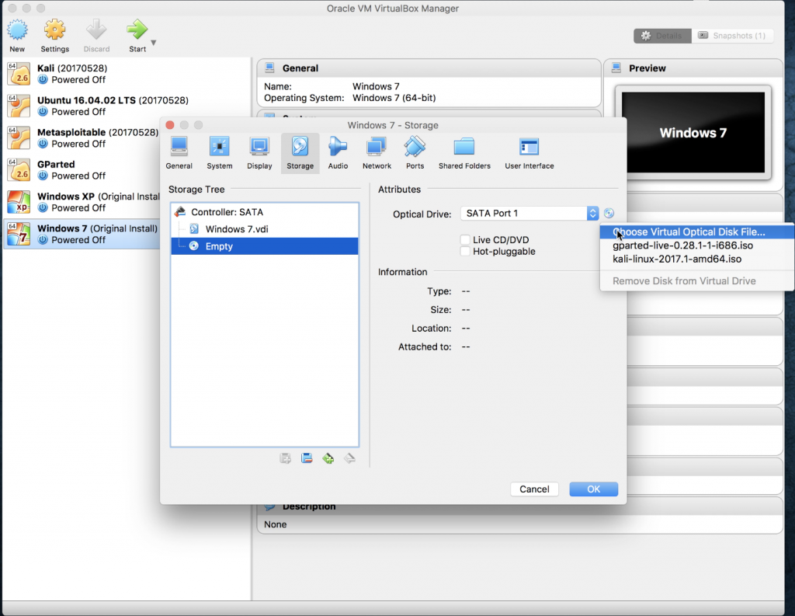The width and height of the screenshot is (795, 616).
Task: Open the Shared Folders settings tab
Action: click(x=464, y=153)
